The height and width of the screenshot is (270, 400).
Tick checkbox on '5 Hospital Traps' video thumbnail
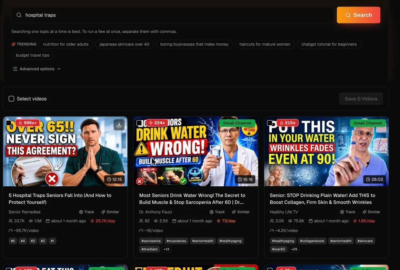pyautogui.click(x=8, y=123)
